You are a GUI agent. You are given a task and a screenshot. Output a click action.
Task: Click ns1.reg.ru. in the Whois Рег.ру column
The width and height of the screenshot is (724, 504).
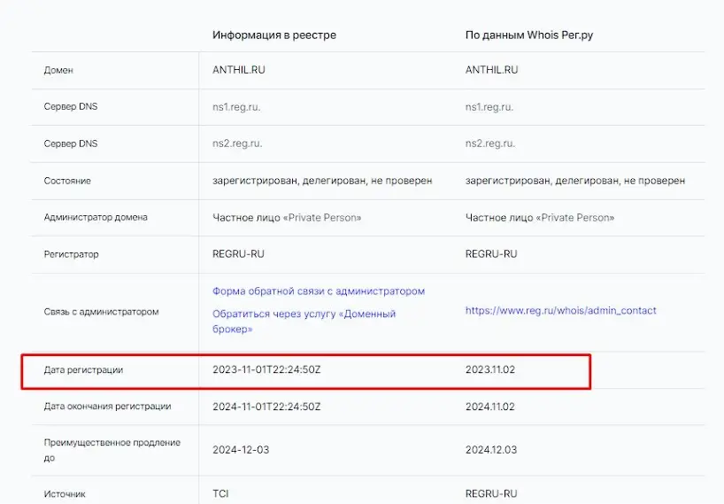[x=489, y=107]
